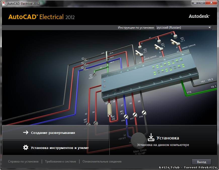
Task: Minimize the AutoCAD Electrical 2012 window
Action: tap(195, 3)
